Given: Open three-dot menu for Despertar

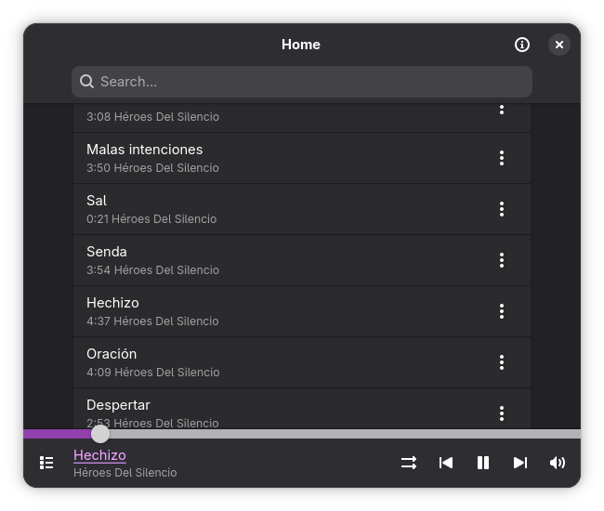Looking at the screenshot, I should (502, 413).
